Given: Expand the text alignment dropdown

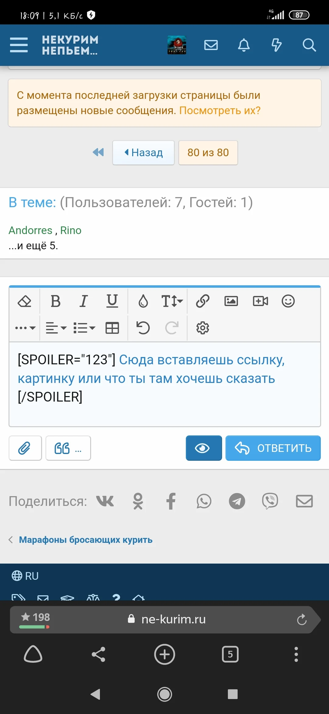Looking at the screenshot, I should (x=55, y=327).
